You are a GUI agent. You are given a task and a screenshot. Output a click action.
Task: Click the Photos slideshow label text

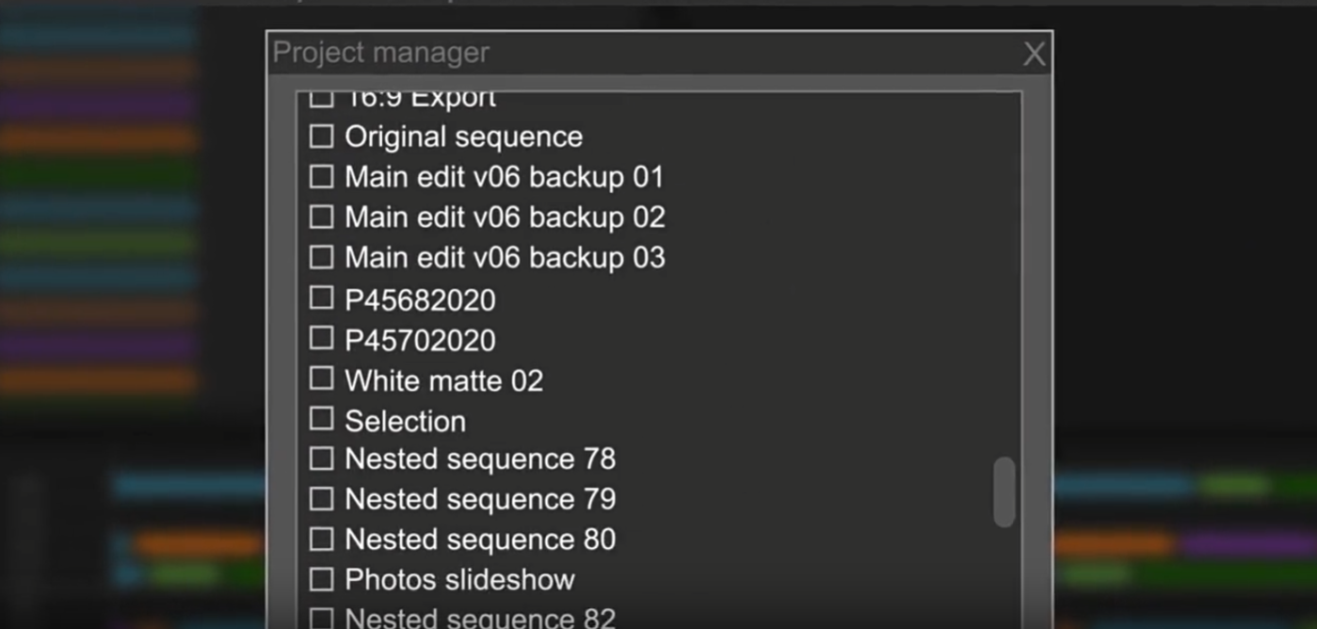(x=459, y=579)
